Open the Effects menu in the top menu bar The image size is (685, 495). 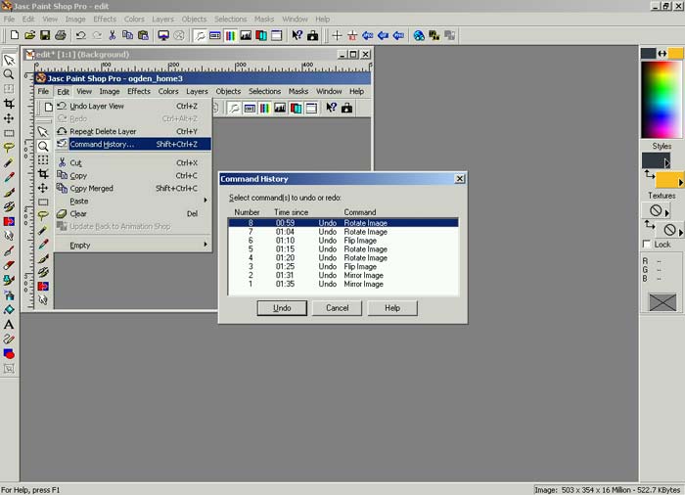tap(105, 19)
